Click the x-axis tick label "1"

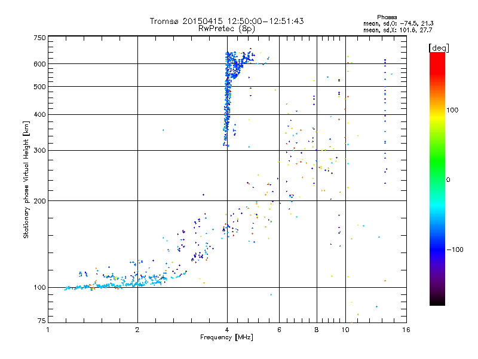(48, 330)
